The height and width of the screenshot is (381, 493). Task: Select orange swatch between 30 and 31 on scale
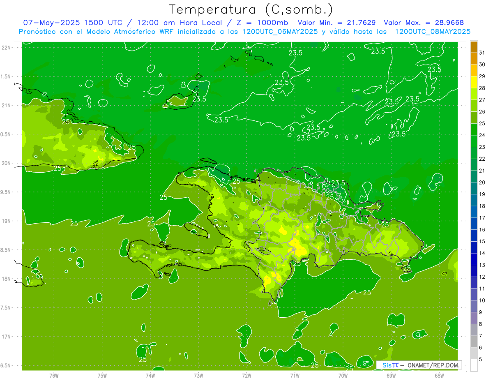click(x=474, y=59)
